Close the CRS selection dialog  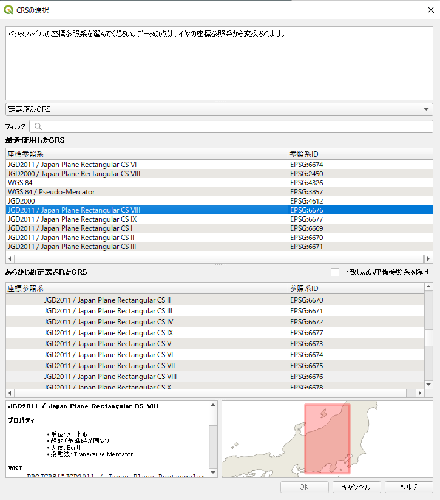point(430,10)
